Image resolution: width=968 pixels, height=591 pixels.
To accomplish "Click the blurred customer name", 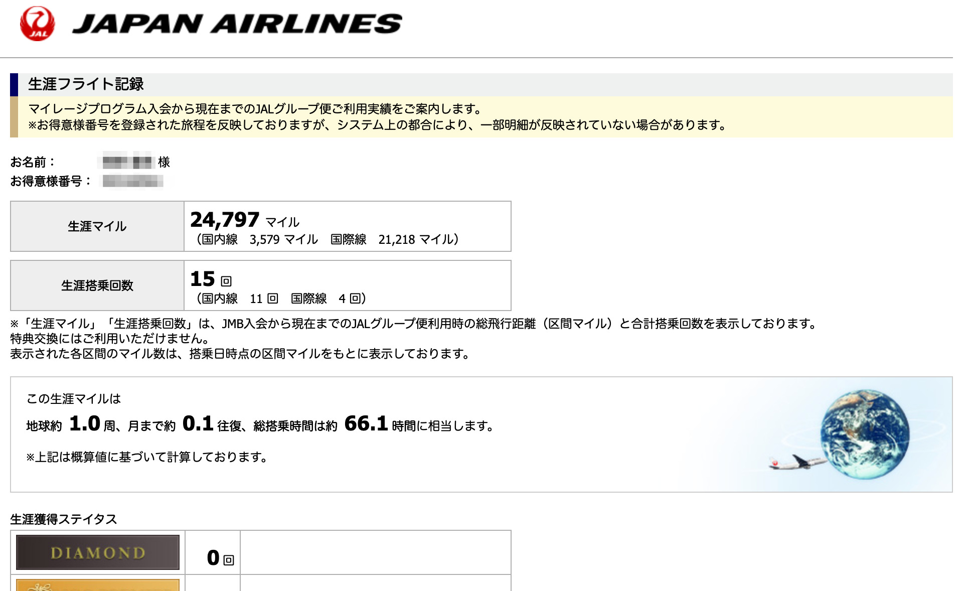I will tap(127, 162).
